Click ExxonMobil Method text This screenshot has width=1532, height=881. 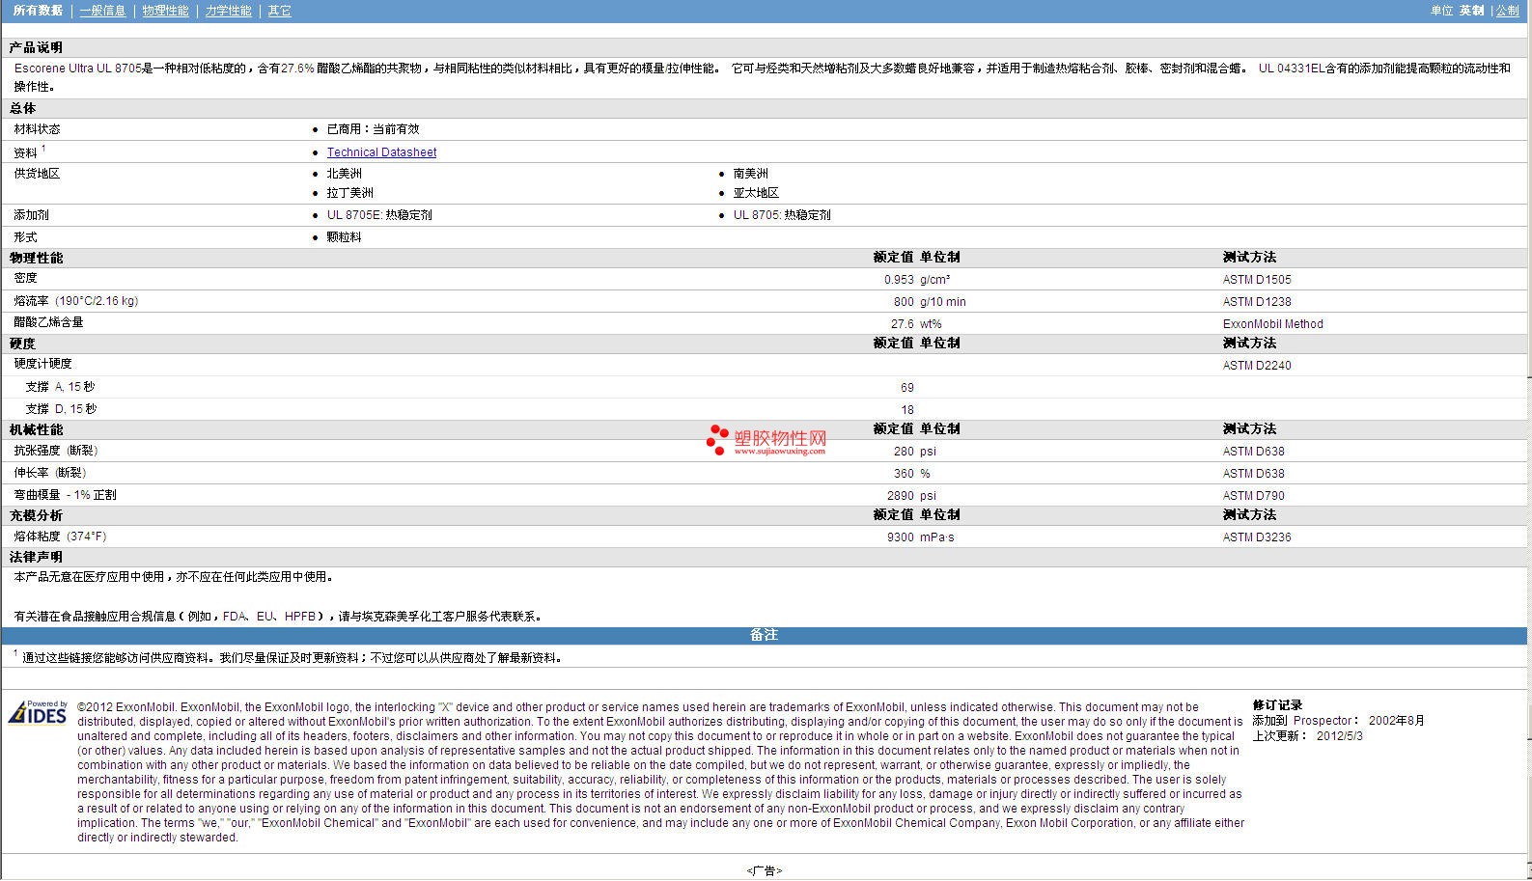(x=1272, y=324)
